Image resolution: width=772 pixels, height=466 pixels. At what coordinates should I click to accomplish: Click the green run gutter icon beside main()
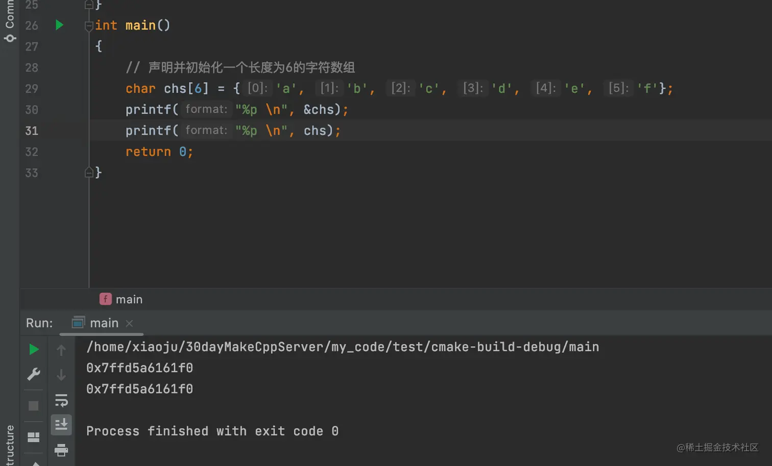59,25
